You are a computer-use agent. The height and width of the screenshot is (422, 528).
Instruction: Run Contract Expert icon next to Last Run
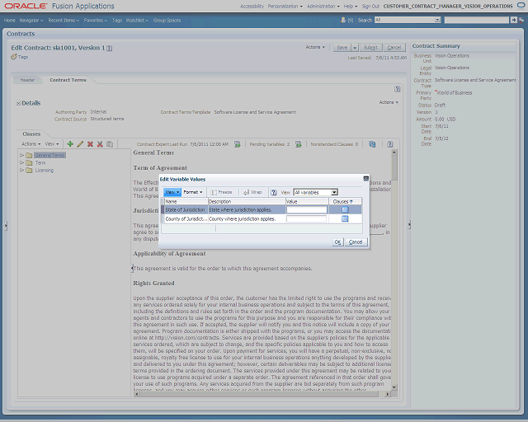pyautogui.click(x=238, y=144)
